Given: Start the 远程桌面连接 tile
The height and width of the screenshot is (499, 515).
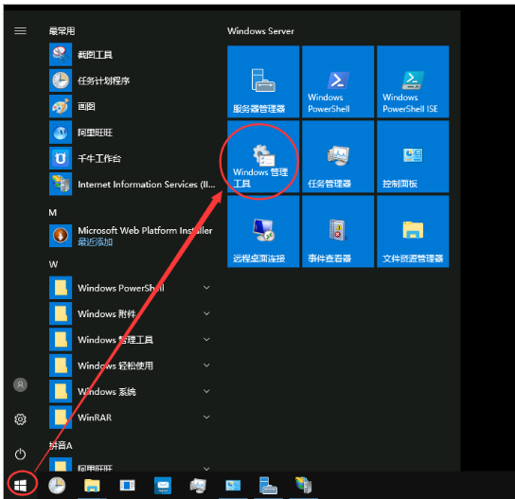Looking at the screenshot, I should (263, 231).
